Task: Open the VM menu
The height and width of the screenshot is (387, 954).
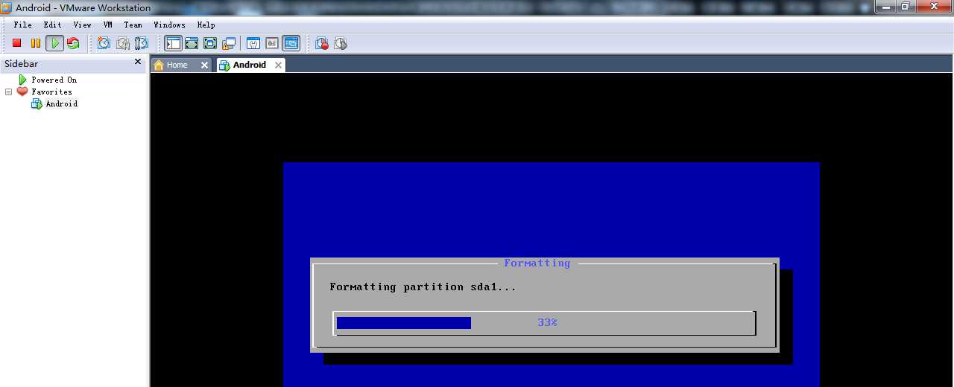Action: coord(108,25)
